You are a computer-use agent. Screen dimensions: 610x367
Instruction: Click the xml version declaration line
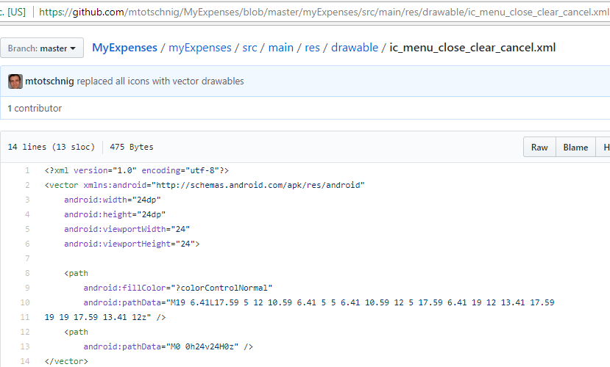pyautogui.click(x=137, y=170)
